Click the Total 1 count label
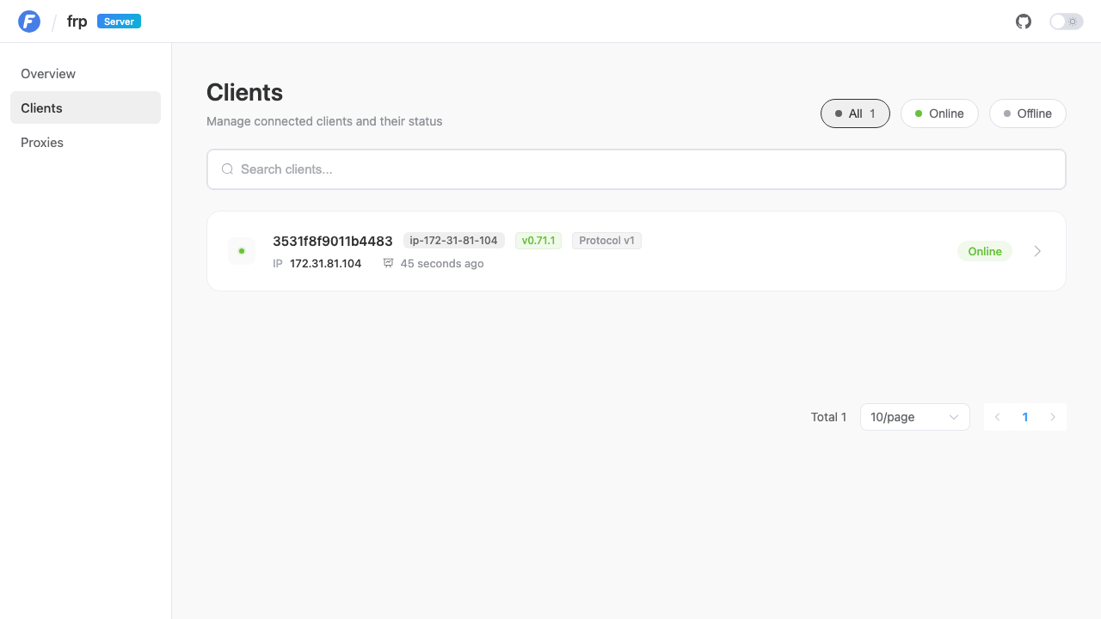Image resolution: width=1101 pixels, height=619 pixels. point(828,417)
